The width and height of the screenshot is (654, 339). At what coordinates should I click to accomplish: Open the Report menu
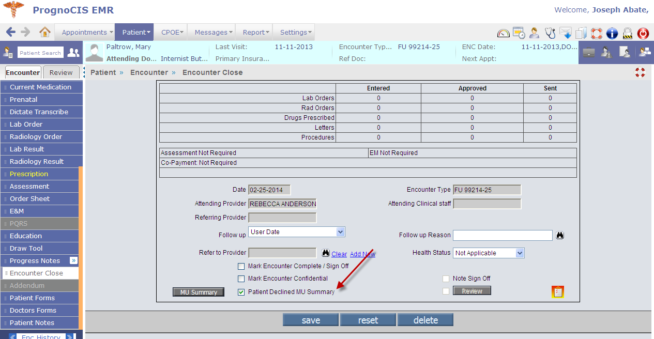point(256,32)
